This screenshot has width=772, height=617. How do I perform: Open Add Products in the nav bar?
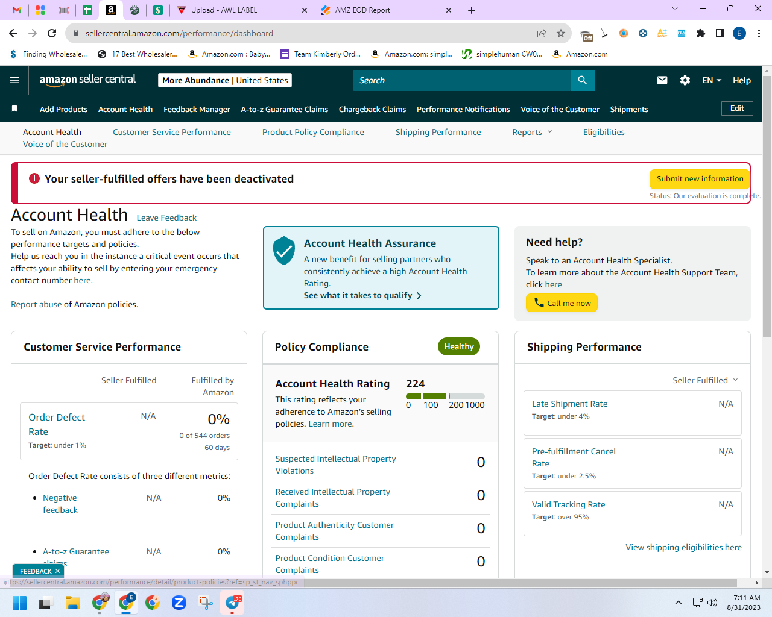(63, 109)
